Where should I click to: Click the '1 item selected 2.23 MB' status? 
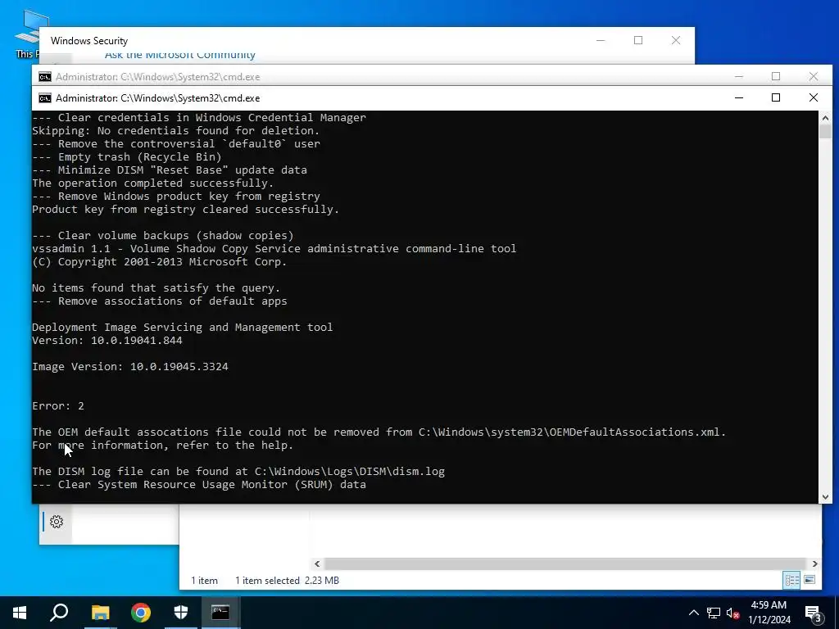pos(287,581)
